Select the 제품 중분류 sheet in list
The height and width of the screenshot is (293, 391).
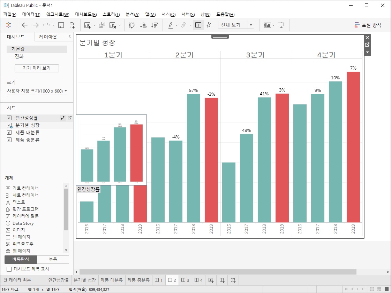click(x=28, y=140)
